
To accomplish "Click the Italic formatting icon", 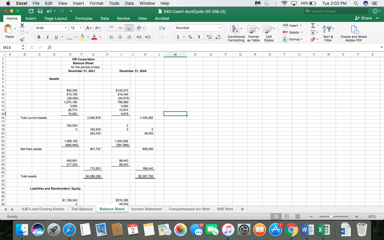I will tap(48, 37).
